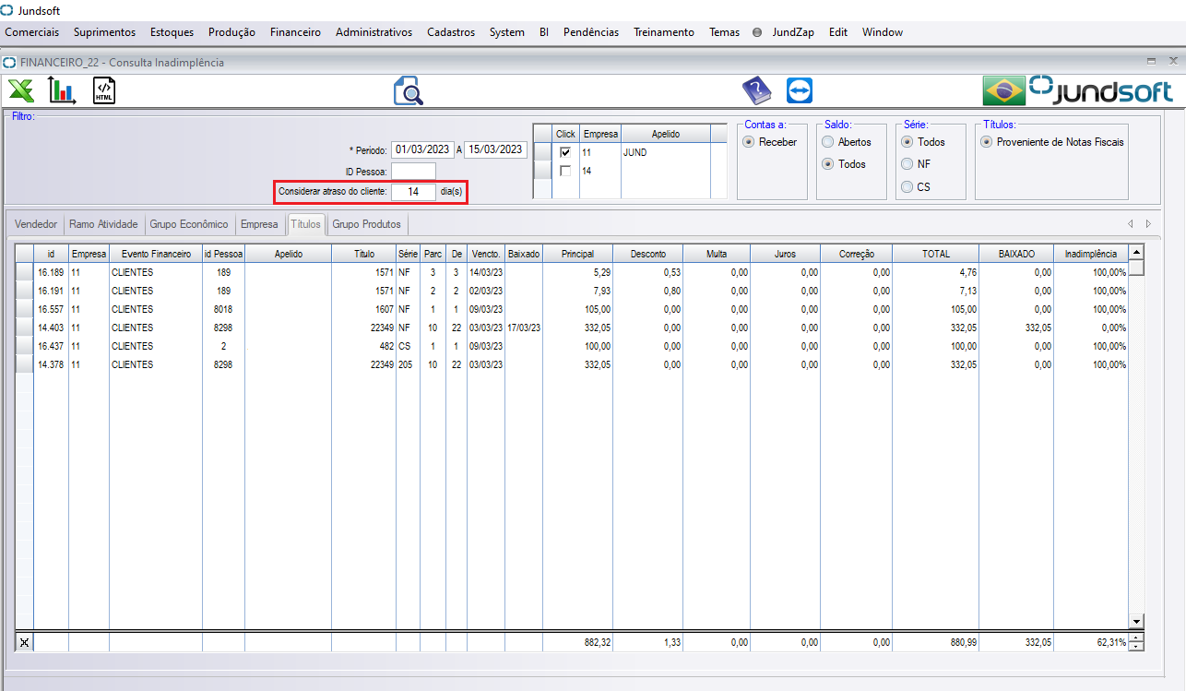Choose CS series option
1186x691 pixels.
tap(907, 187)
